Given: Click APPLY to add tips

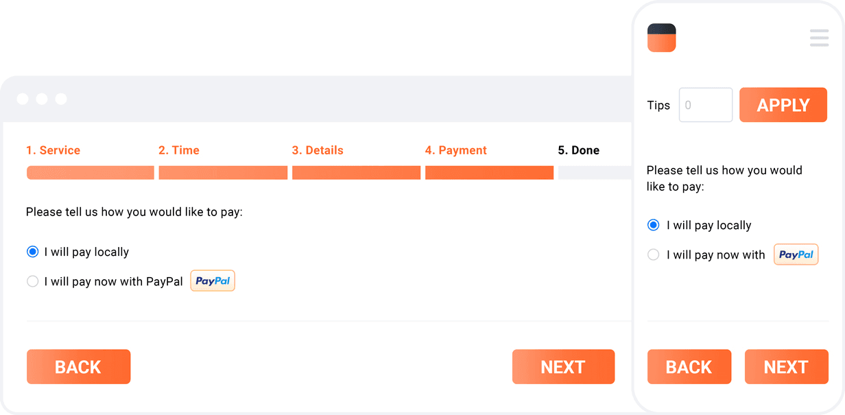Looking at the screenshot, I should pos(783,105).
